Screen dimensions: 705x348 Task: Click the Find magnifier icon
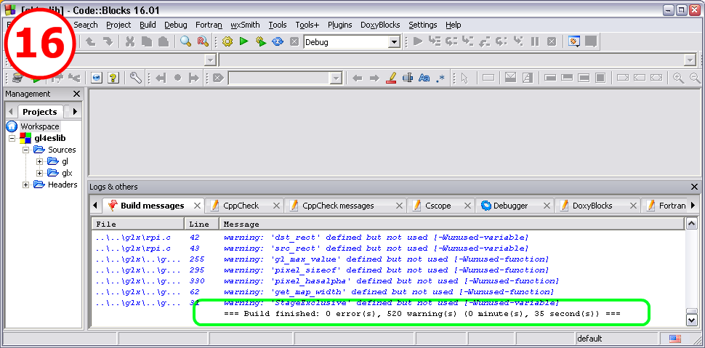coord(185,42)
